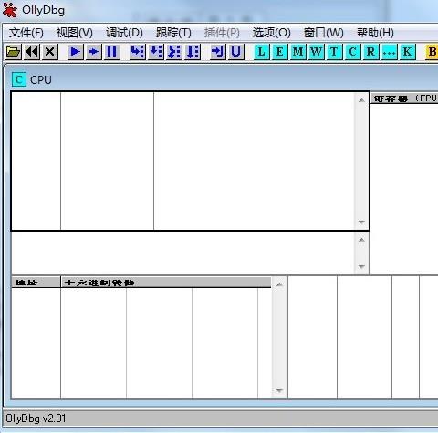The width and height of the screenshot is (438, 433).
Task: Click disassembly pane scroll up arrow
Action: 361,100
